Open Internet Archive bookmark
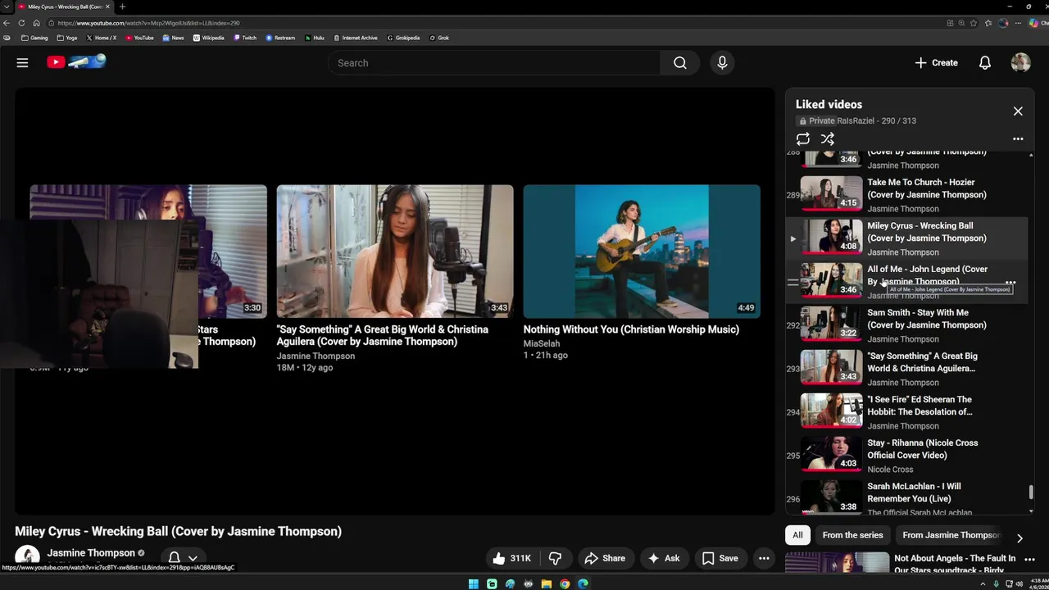 [356, 38]
